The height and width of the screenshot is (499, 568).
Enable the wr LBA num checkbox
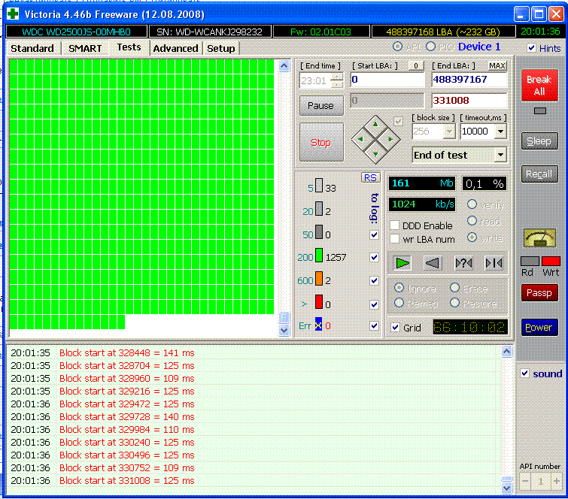pyautogui.click(x=394, y=239)
